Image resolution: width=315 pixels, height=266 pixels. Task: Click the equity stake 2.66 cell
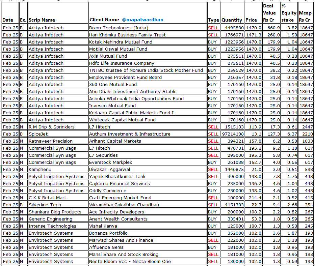(x=289, y=205)
